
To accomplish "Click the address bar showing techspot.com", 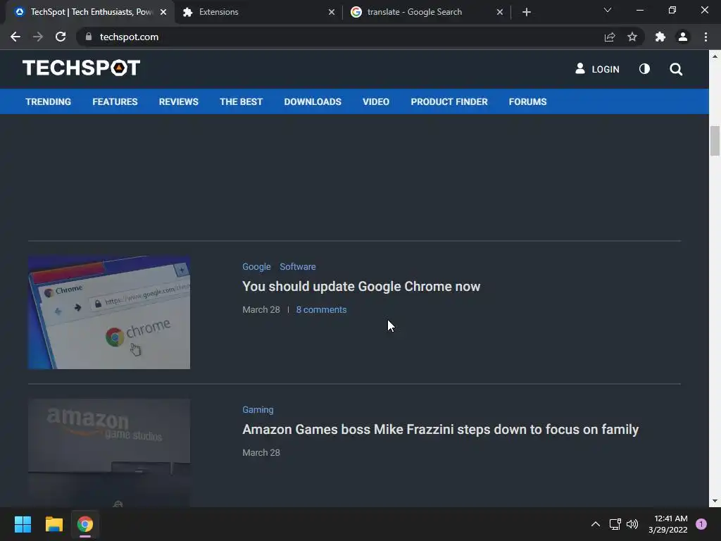I will 340,37.
